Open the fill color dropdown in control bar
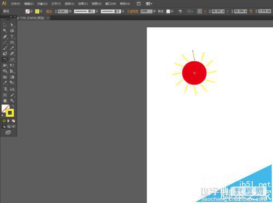This screenshot has width=273, height=203. point(31,11)
